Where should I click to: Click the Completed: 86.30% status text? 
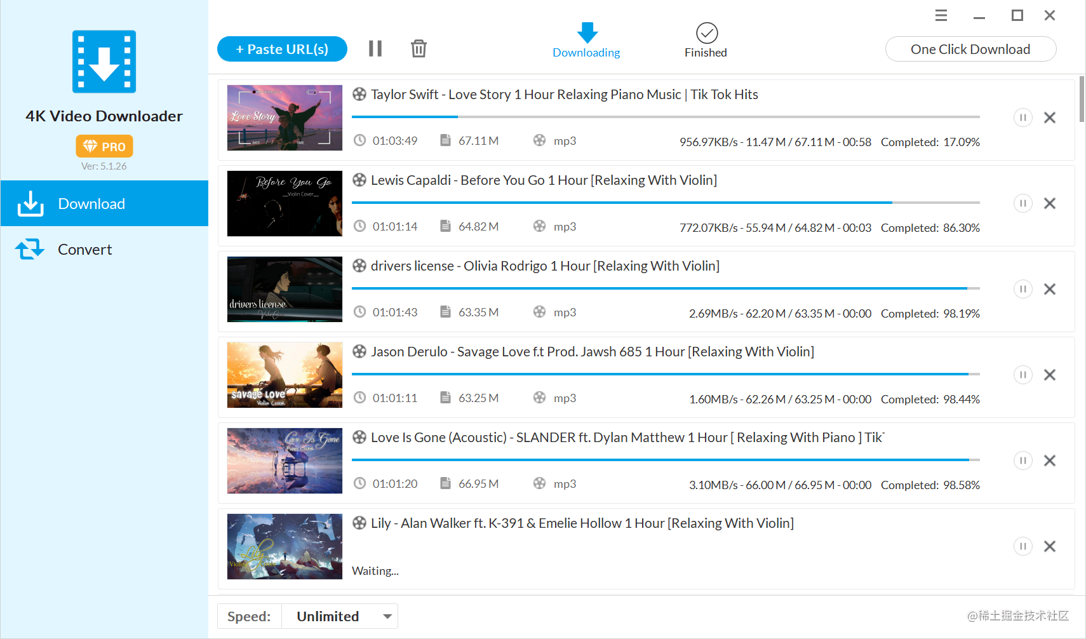[x=930, y=228]
